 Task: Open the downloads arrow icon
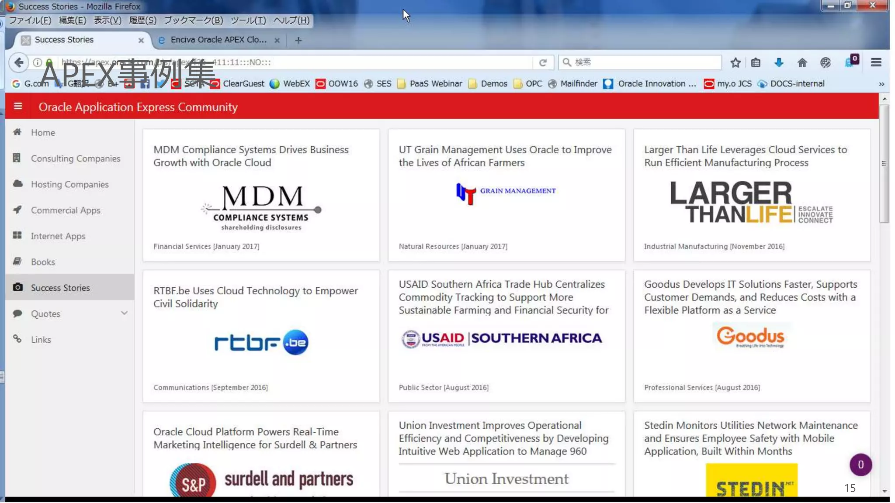(x=779, y=62)
